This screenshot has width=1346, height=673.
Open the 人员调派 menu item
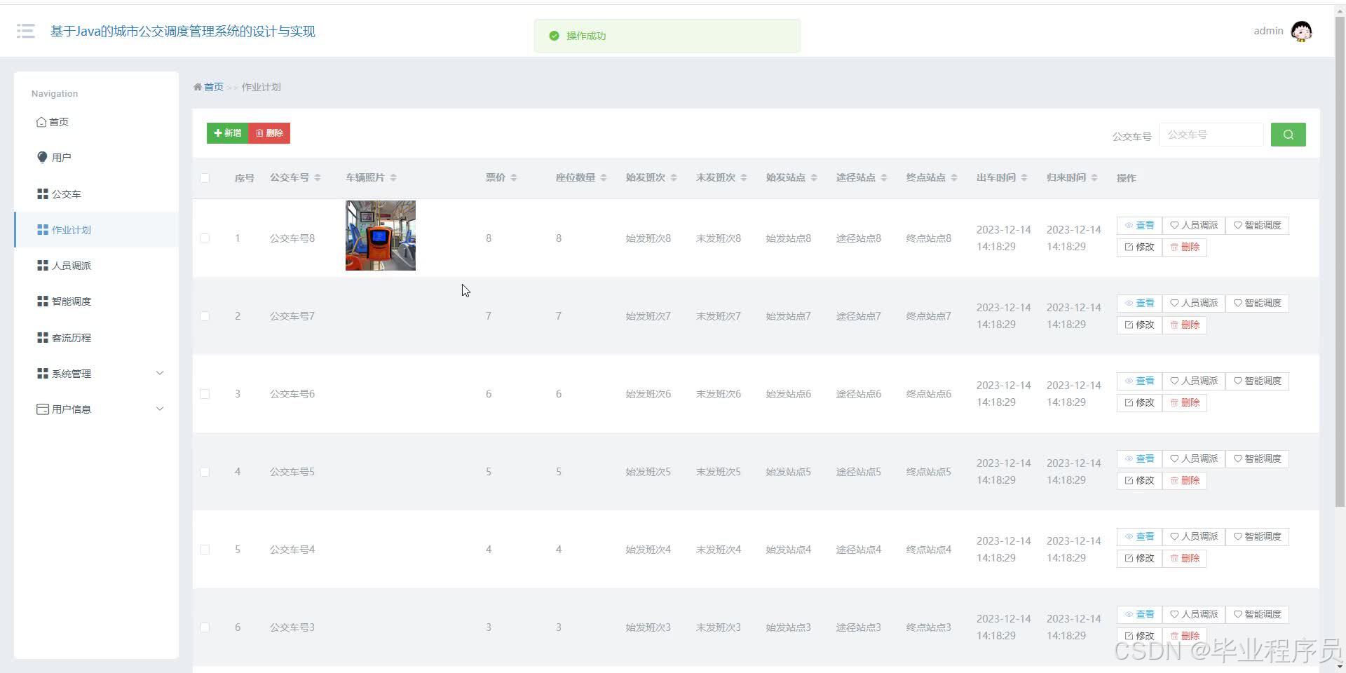tap(97, 265)
